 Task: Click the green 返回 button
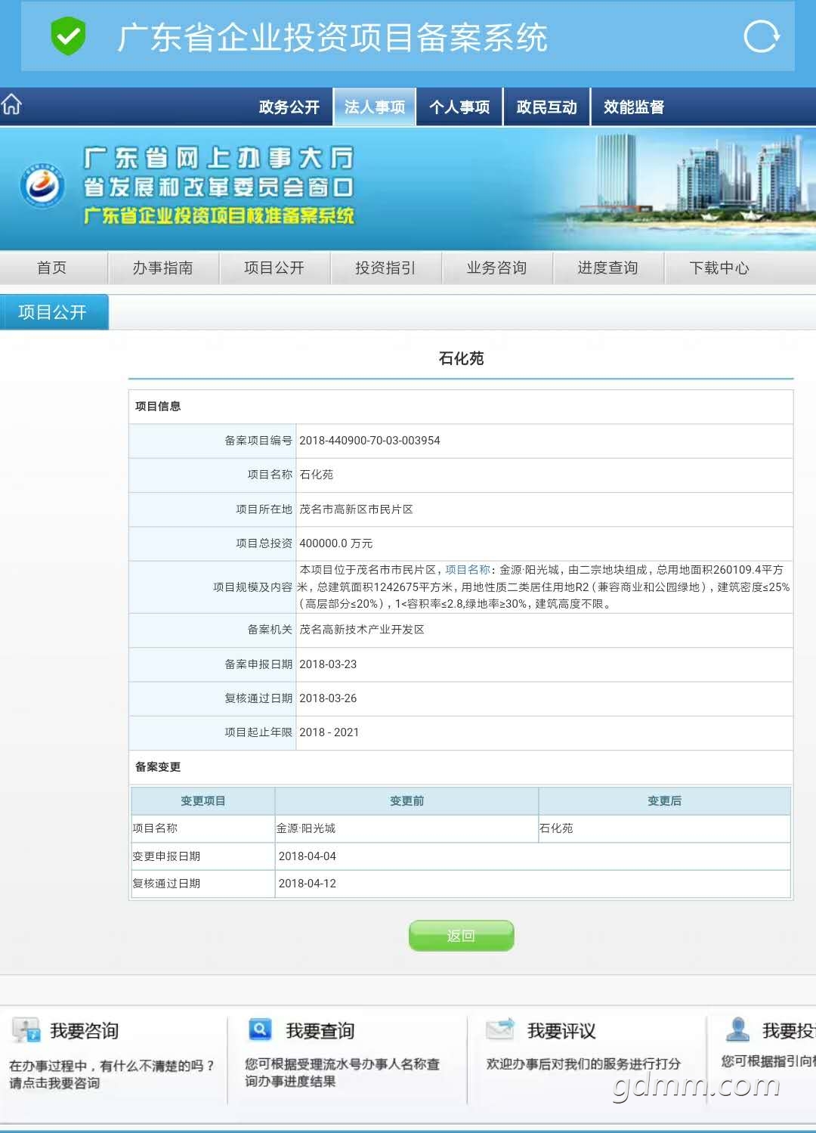point(461,936)
